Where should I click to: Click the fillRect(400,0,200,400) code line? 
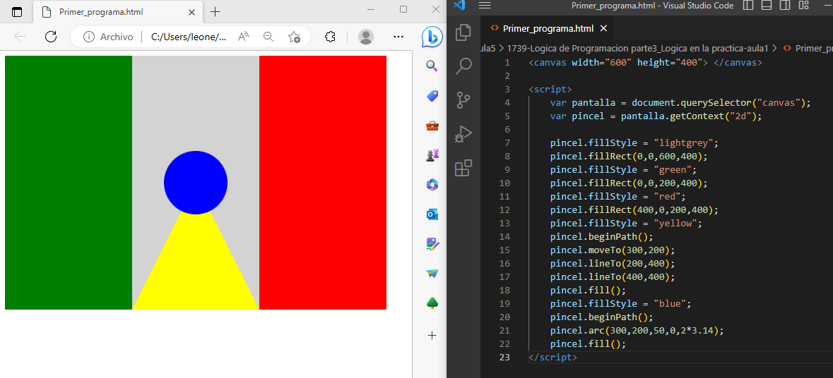[634, 210]
